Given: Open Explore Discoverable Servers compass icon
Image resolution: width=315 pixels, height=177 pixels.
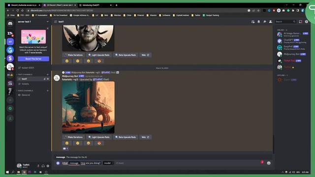Looking at the screenshot, I should point(10,109).
